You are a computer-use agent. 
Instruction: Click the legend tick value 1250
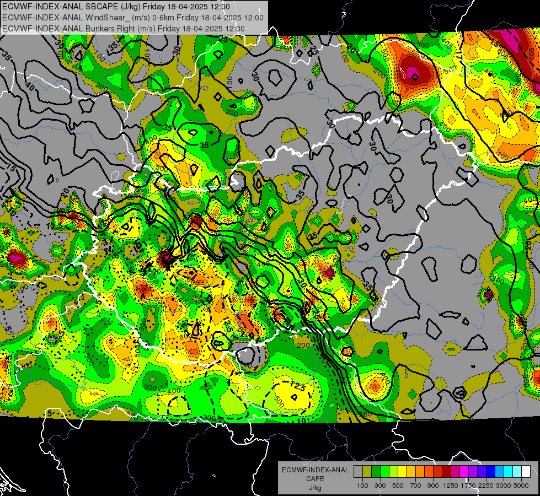[x=451, y=486]
